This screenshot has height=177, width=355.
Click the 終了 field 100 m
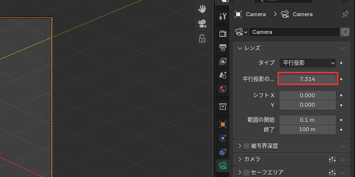point(308,130)
